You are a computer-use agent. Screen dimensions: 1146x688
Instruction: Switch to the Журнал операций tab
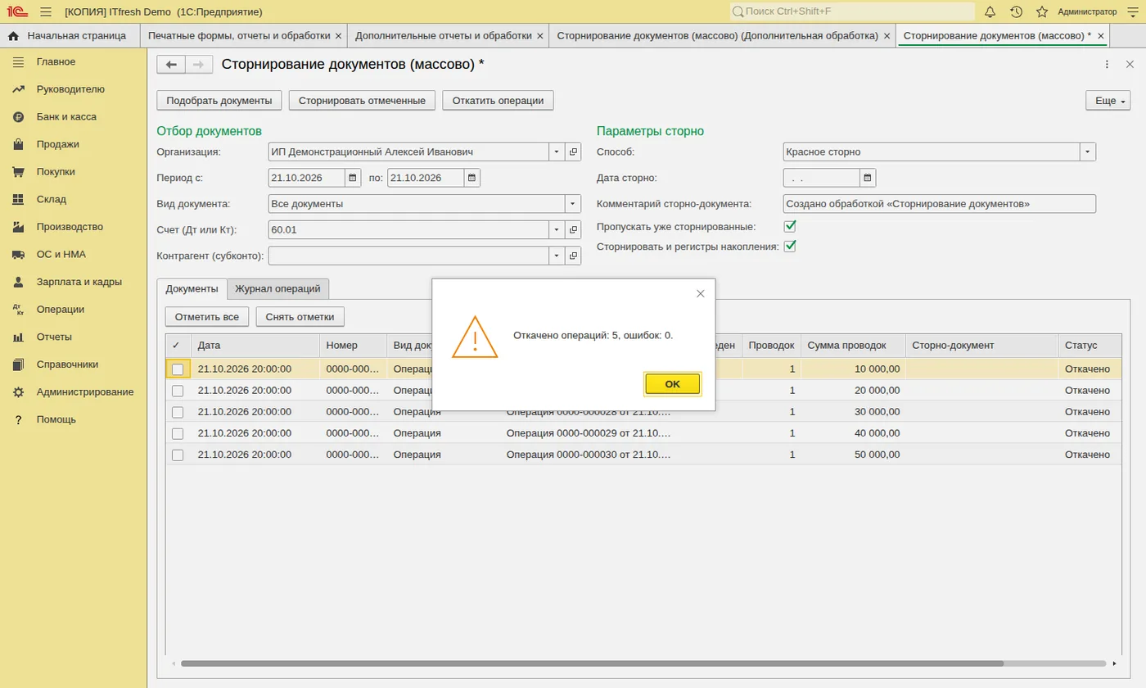[277, 289]
